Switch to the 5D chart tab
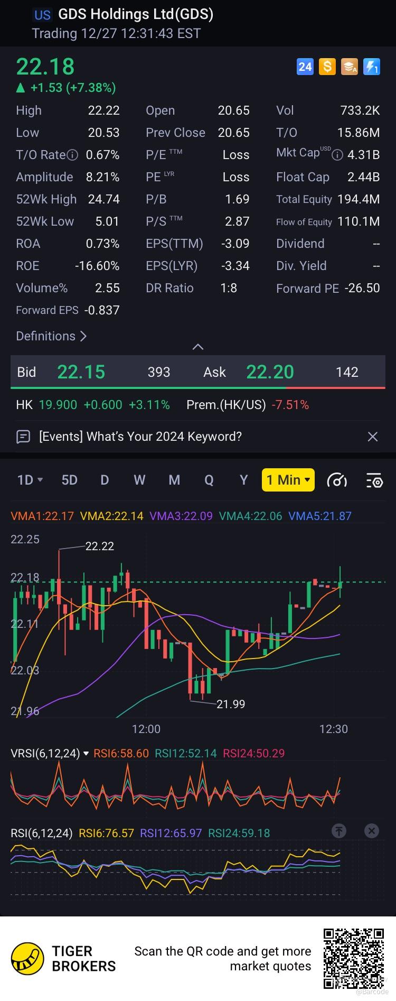Screen dimensions: 396x1001 tap(70, 480)
